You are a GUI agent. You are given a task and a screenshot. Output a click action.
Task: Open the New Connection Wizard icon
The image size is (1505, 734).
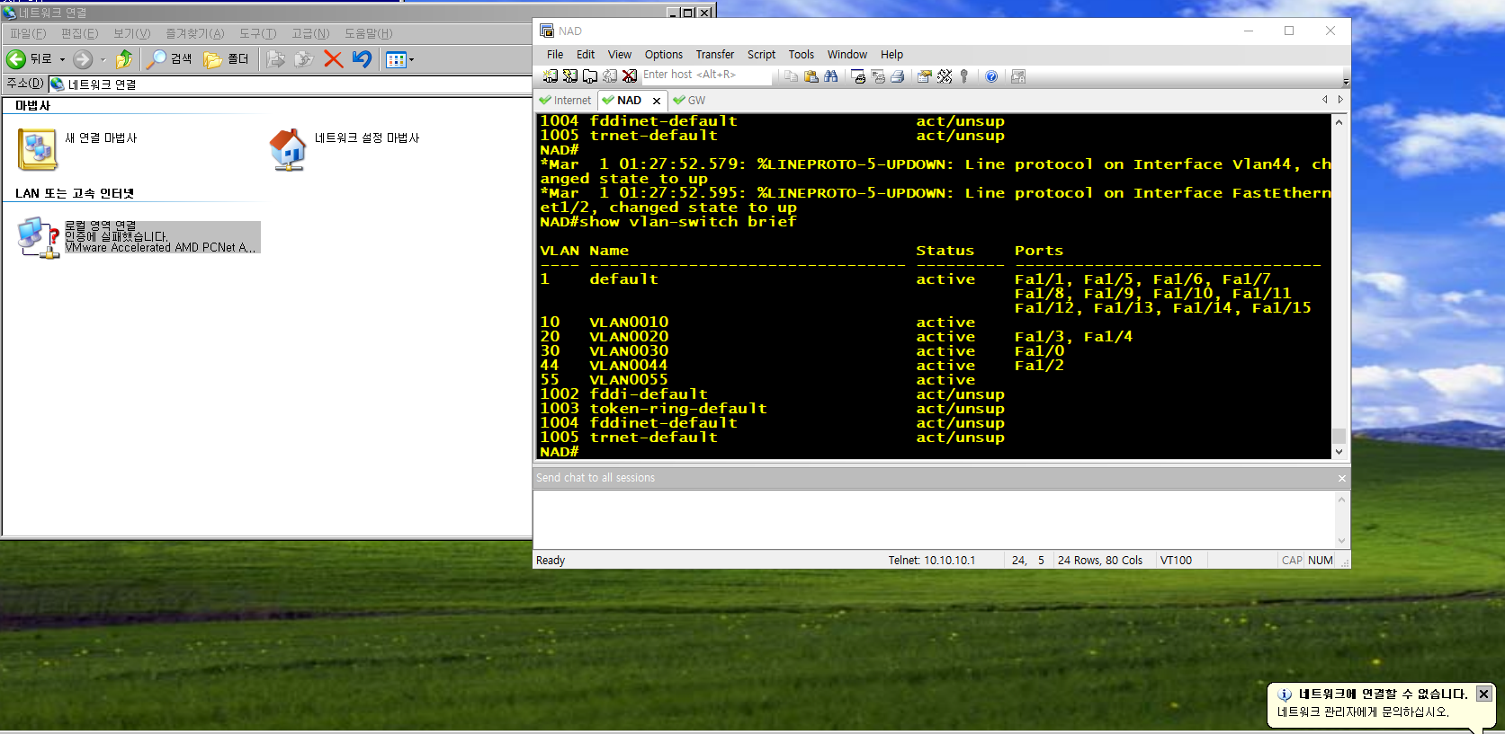(38, 148)
